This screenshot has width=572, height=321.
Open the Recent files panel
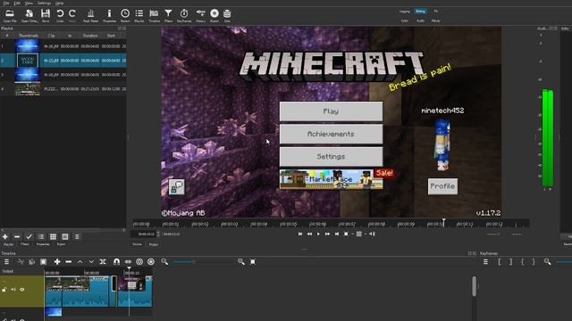[x=125, y=14]
